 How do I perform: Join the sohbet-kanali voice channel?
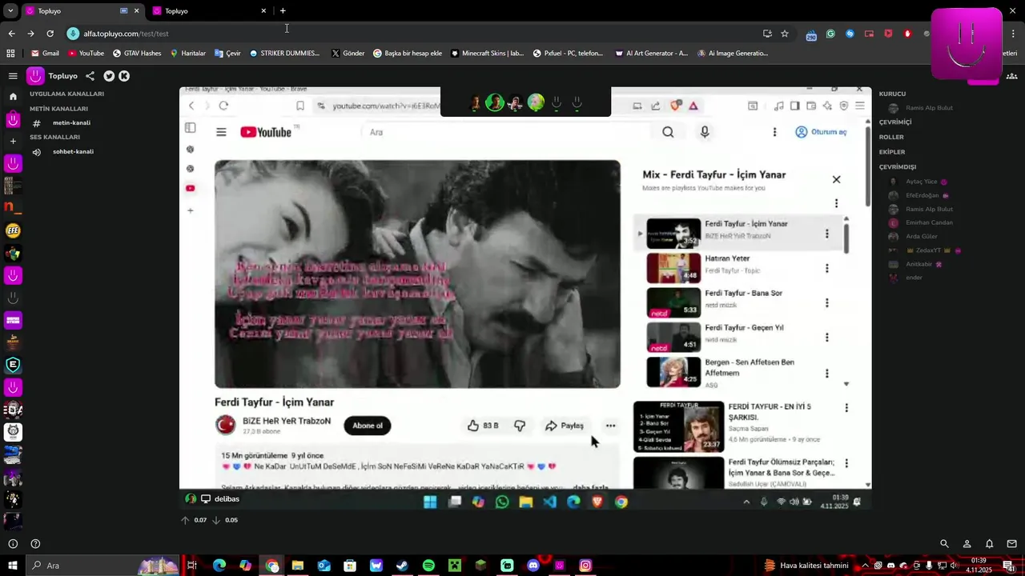pyautogui.click(x=73, y=151)
